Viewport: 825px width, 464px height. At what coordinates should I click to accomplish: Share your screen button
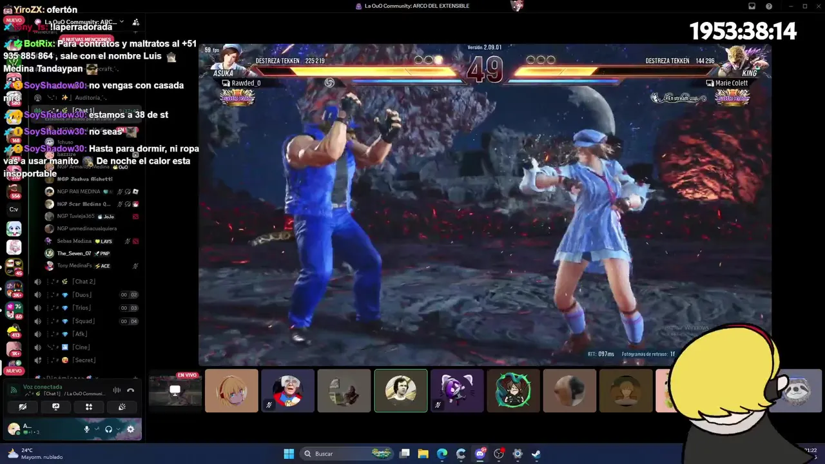pyautogui.click(x=56, y=407)
